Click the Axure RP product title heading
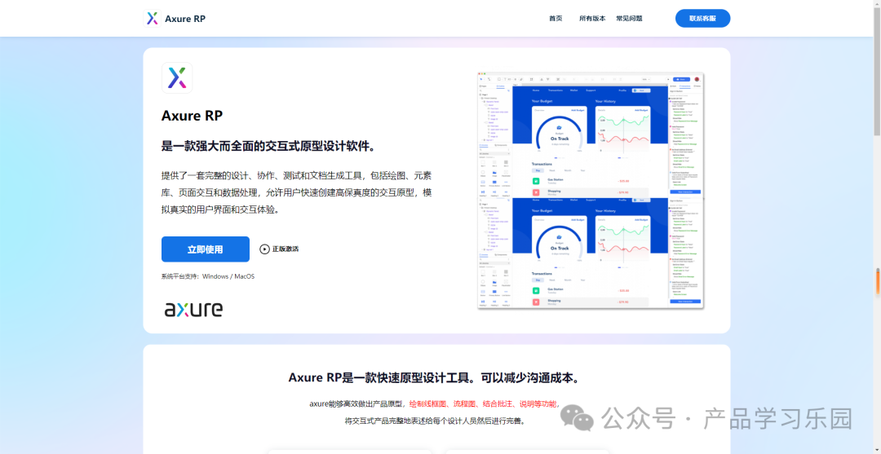The image size is (881, 454). [x=193, y=117]
